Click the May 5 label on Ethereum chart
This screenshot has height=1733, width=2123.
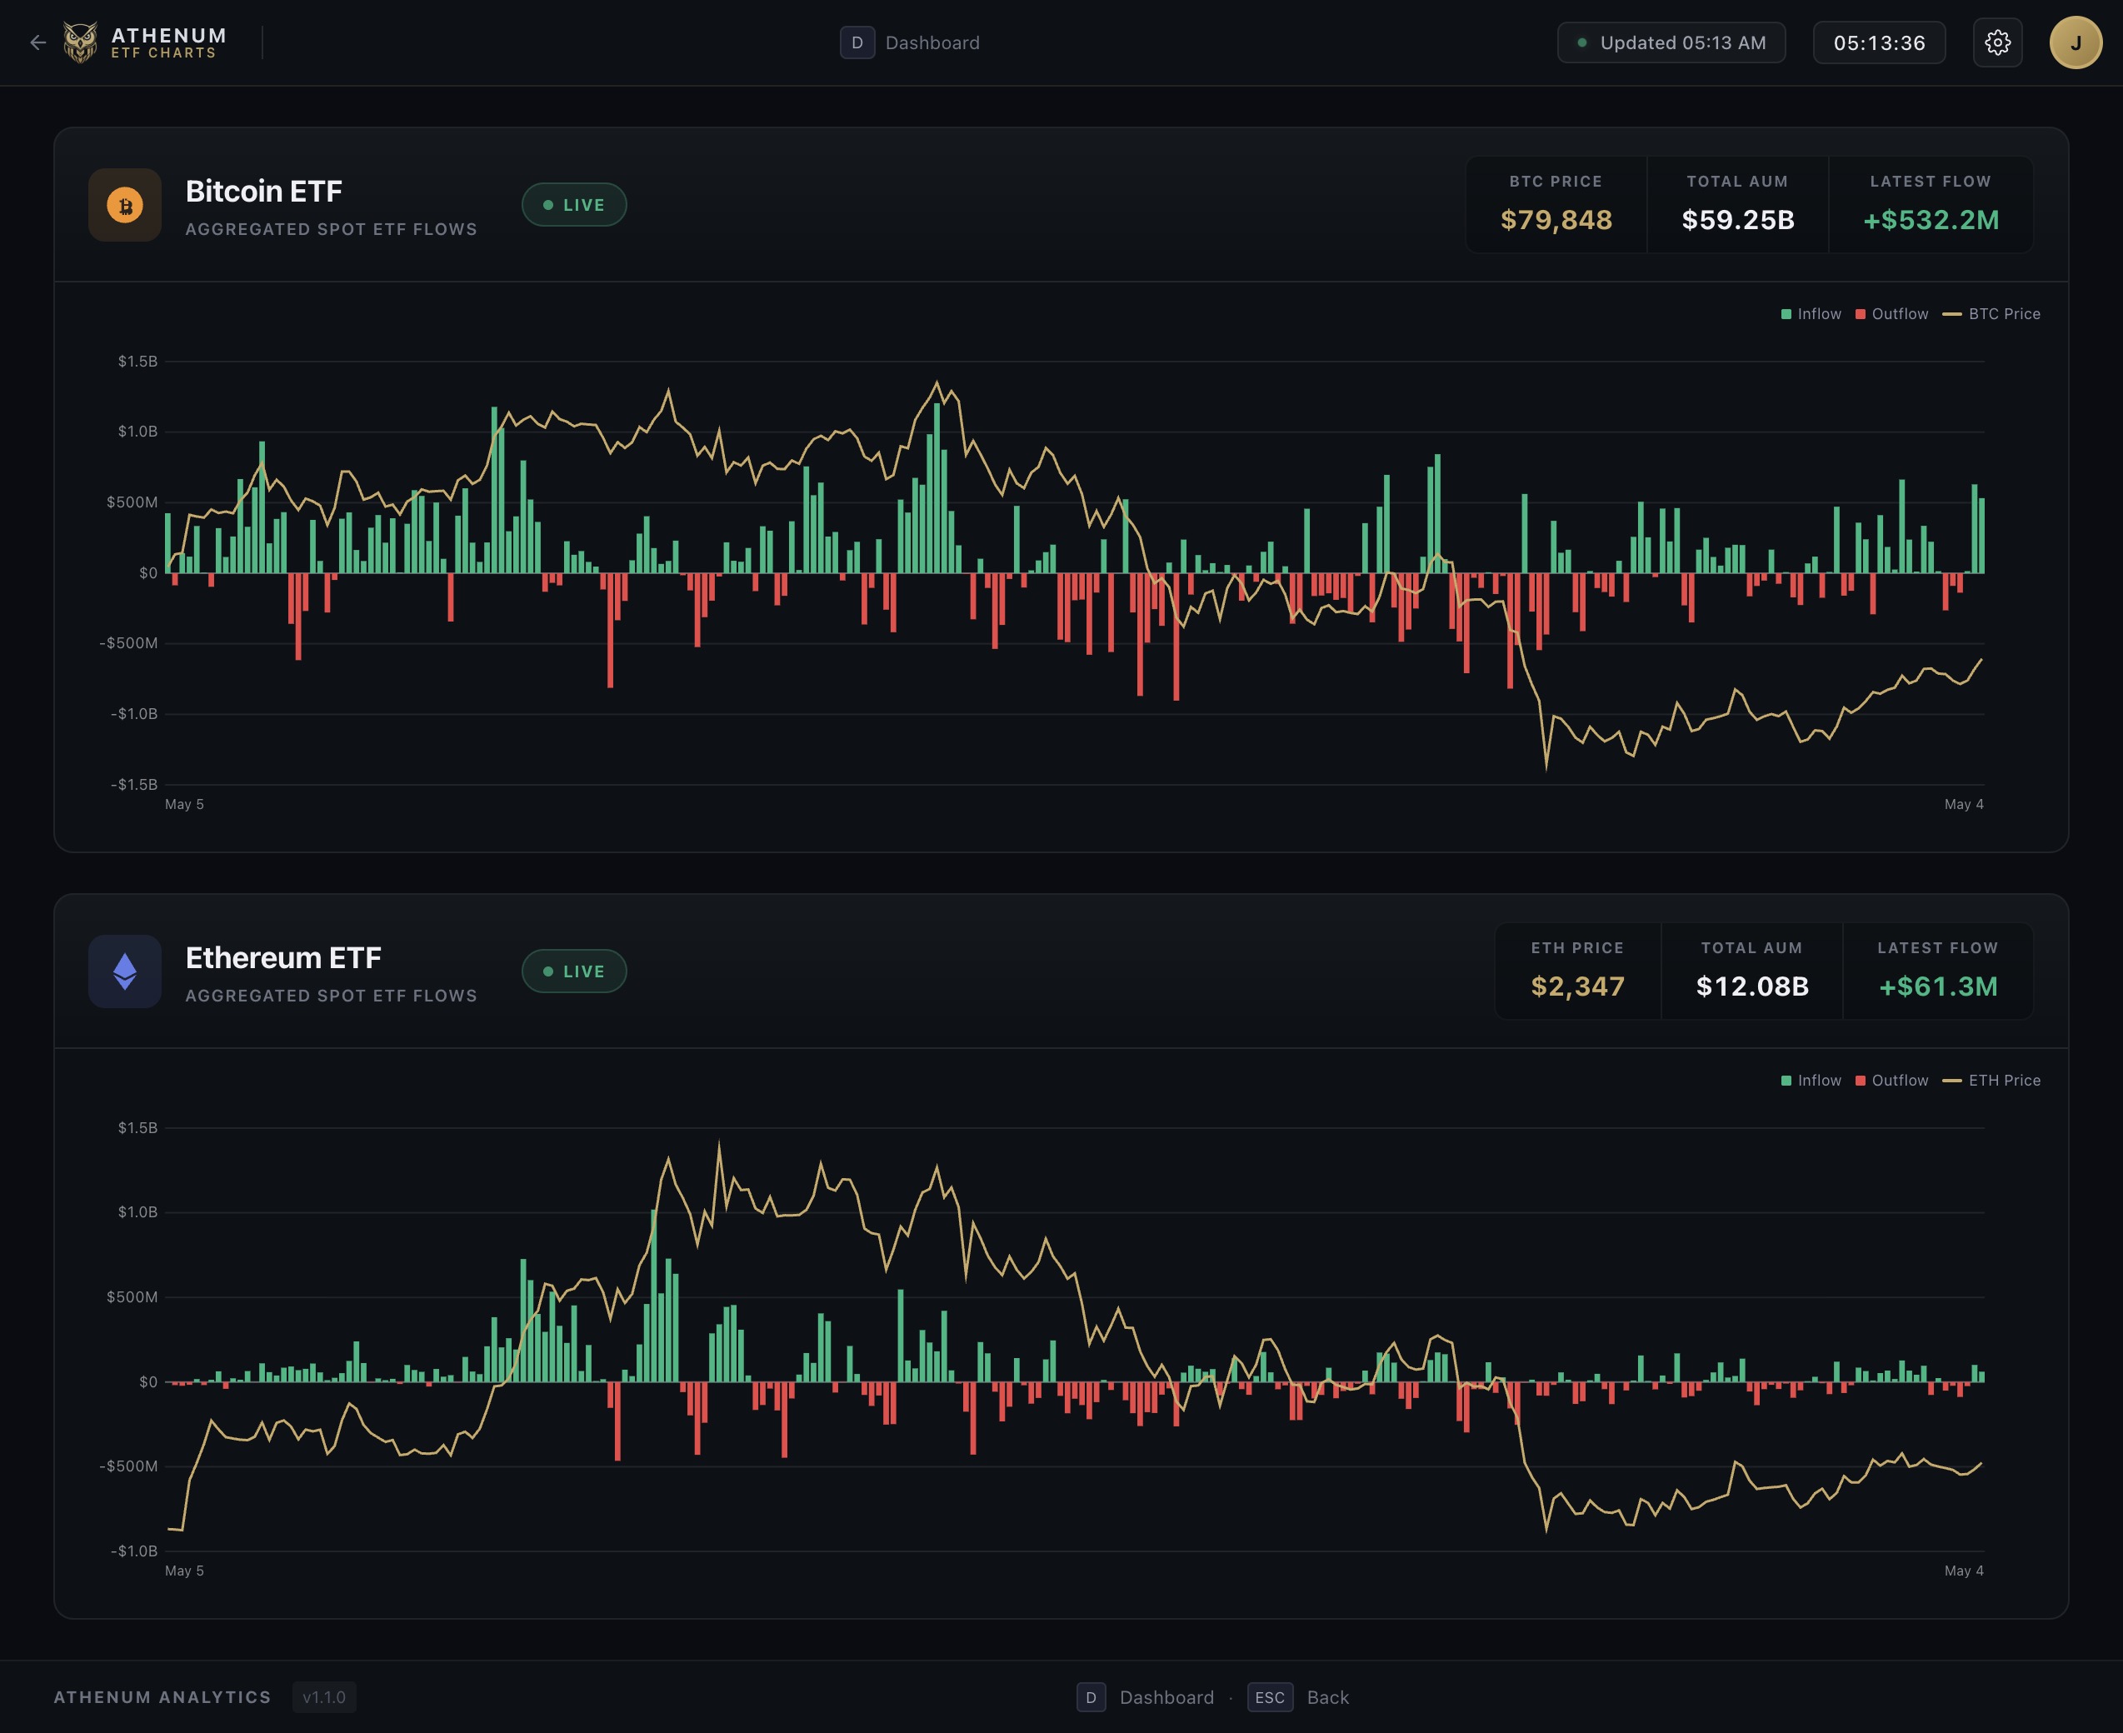(185, 1571)
